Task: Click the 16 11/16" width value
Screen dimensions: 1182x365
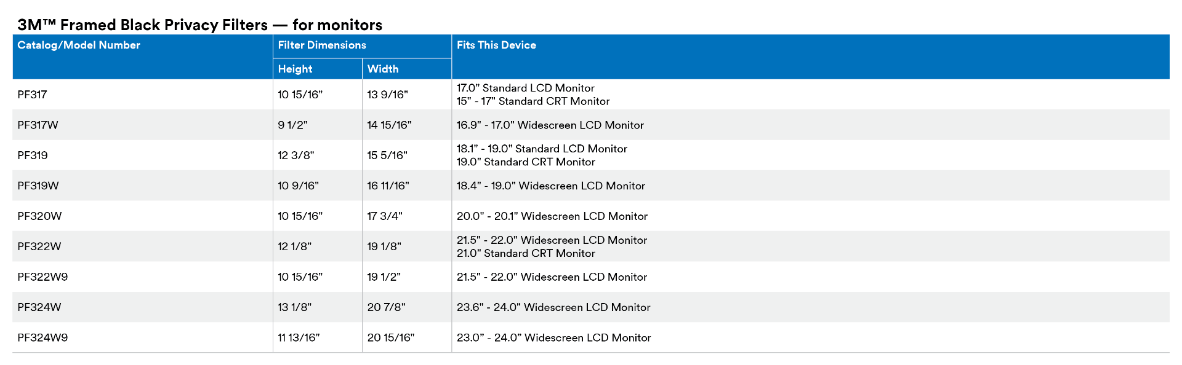Action: pyautogui.click(x=388, y=186)
